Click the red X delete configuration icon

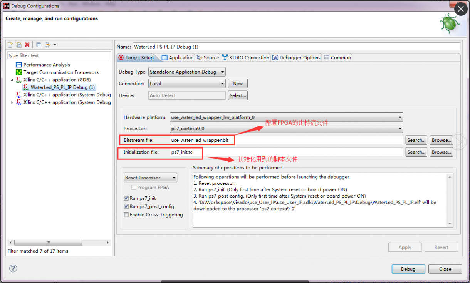(27, 45)
